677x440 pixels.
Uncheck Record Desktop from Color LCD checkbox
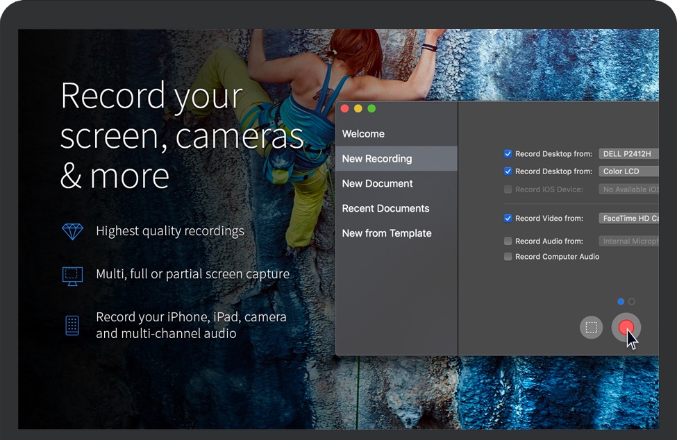(x=508, y=171)
